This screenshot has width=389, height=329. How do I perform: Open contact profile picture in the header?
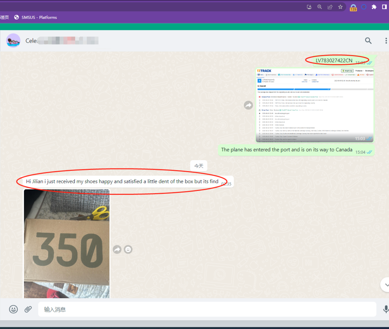[13, 41]
